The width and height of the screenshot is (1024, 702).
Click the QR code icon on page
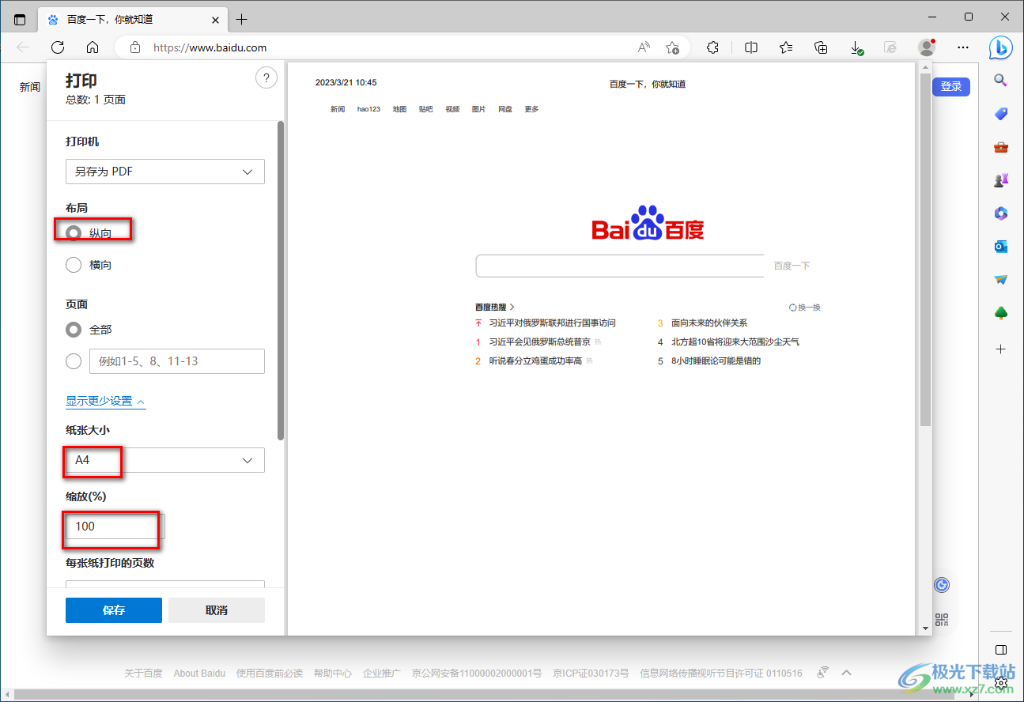[941, 620]
